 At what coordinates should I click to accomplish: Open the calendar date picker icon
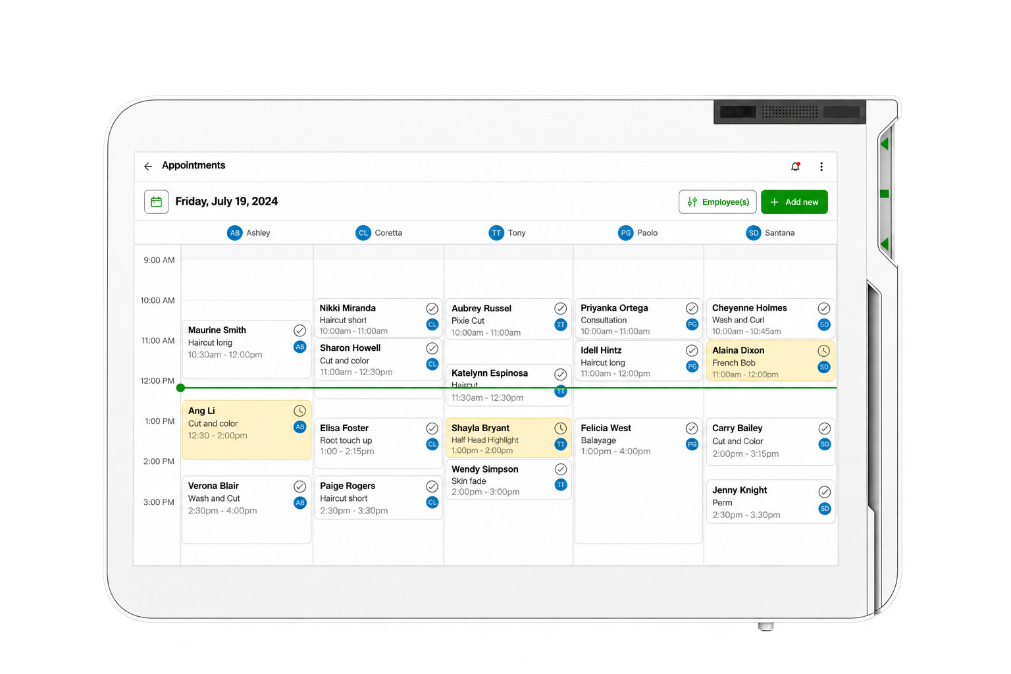pos(156,202)
